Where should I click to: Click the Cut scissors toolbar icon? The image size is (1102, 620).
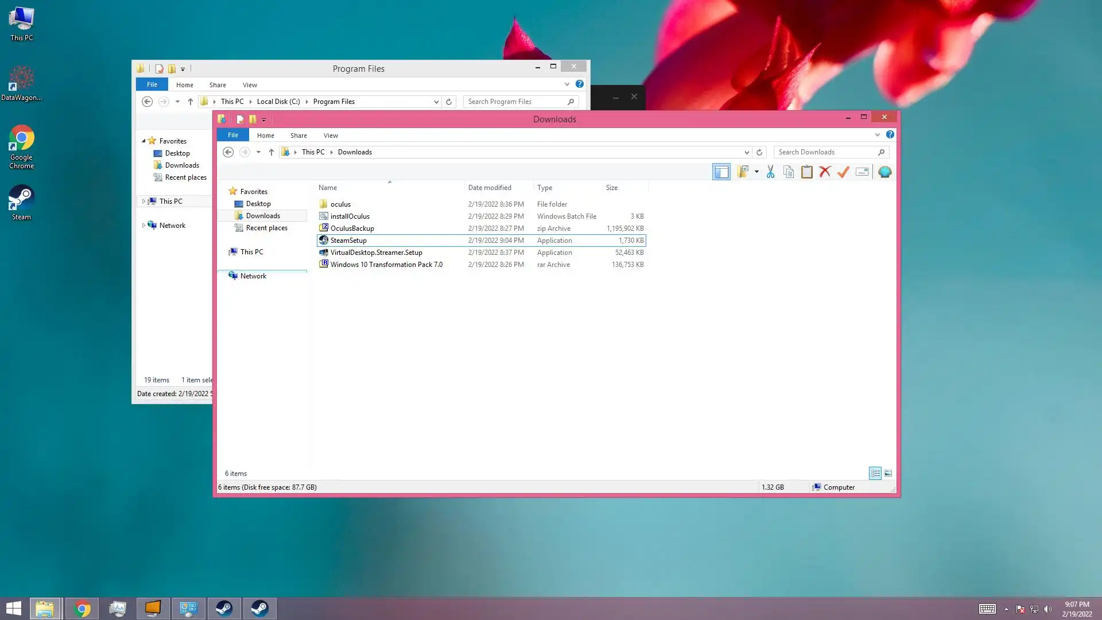[770, 172]
